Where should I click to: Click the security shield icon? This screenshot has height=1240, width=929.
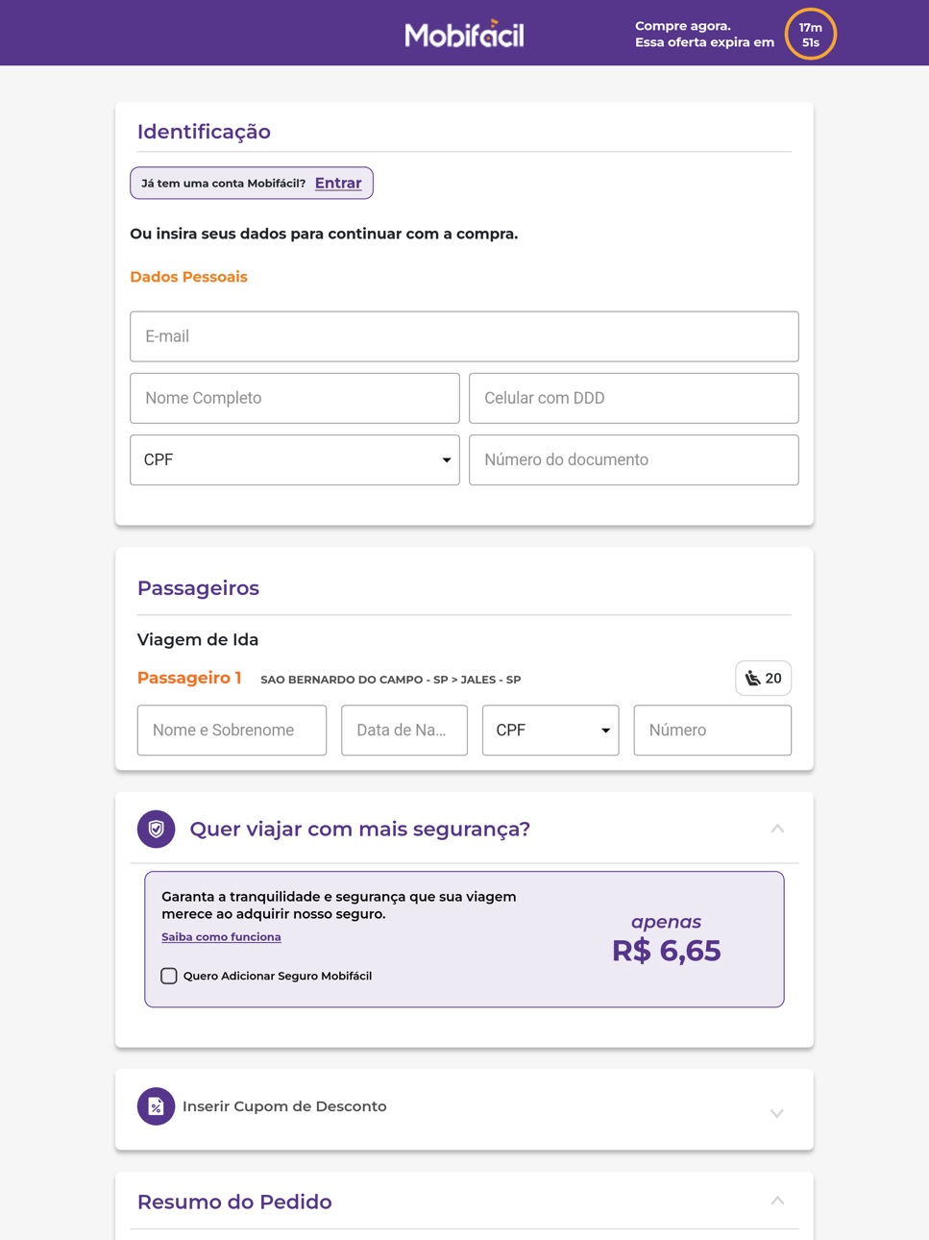point(157,829)
